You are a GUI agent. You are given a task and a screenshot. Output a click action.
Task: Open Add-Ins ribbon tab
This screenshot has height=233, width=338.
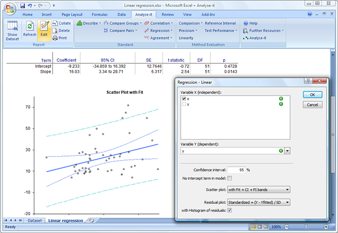(x=208, y=15)
